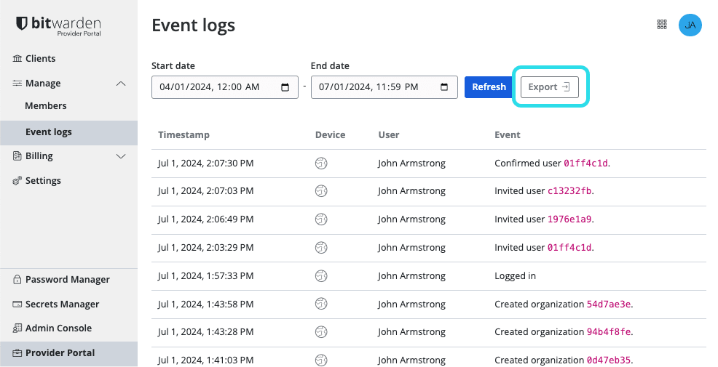This screenshot has width=718, height=367.
Task: Click device globe icon for 1:57:33 PM event
Action: pos(321,276)
